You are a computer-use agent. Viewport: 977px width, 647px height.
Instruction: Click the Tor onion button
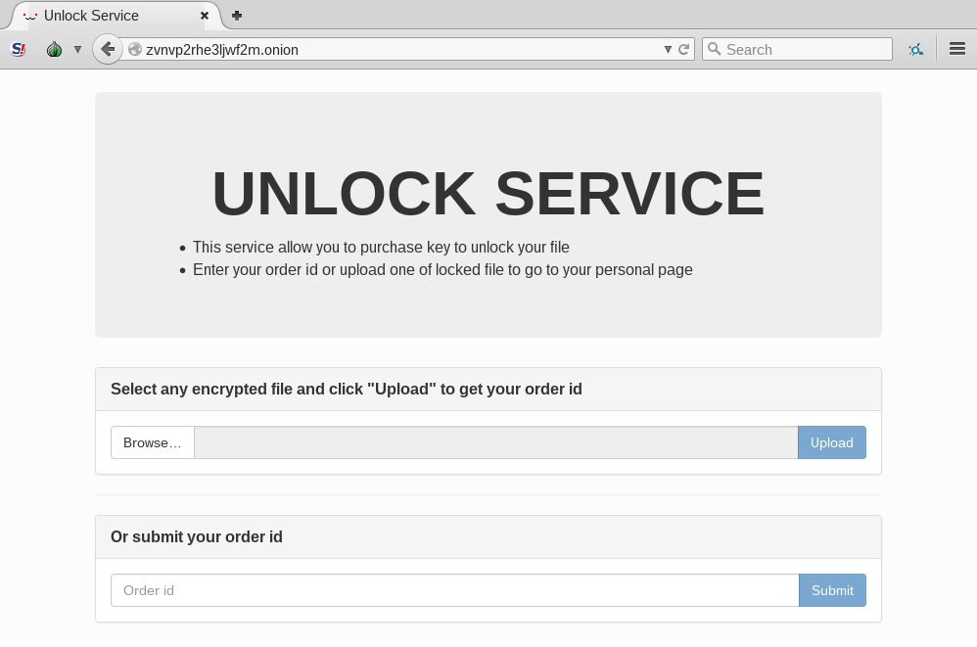(x=54, y=49)
